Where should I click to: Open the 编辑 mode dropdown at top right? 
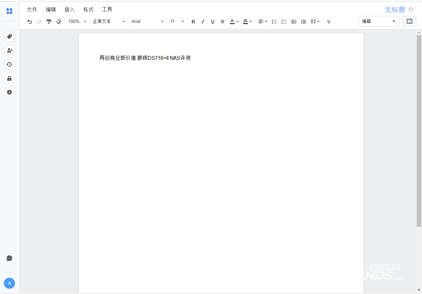pos(379,21)
